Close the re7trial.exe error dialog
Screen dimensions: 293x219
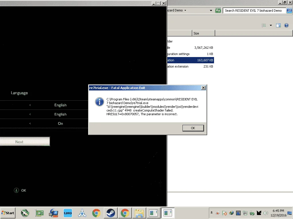203,88
